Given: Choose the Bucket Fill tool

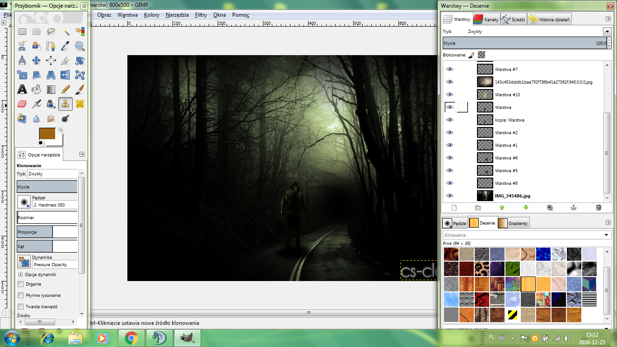Looking at the screenshot, I should tap(37, 89).
